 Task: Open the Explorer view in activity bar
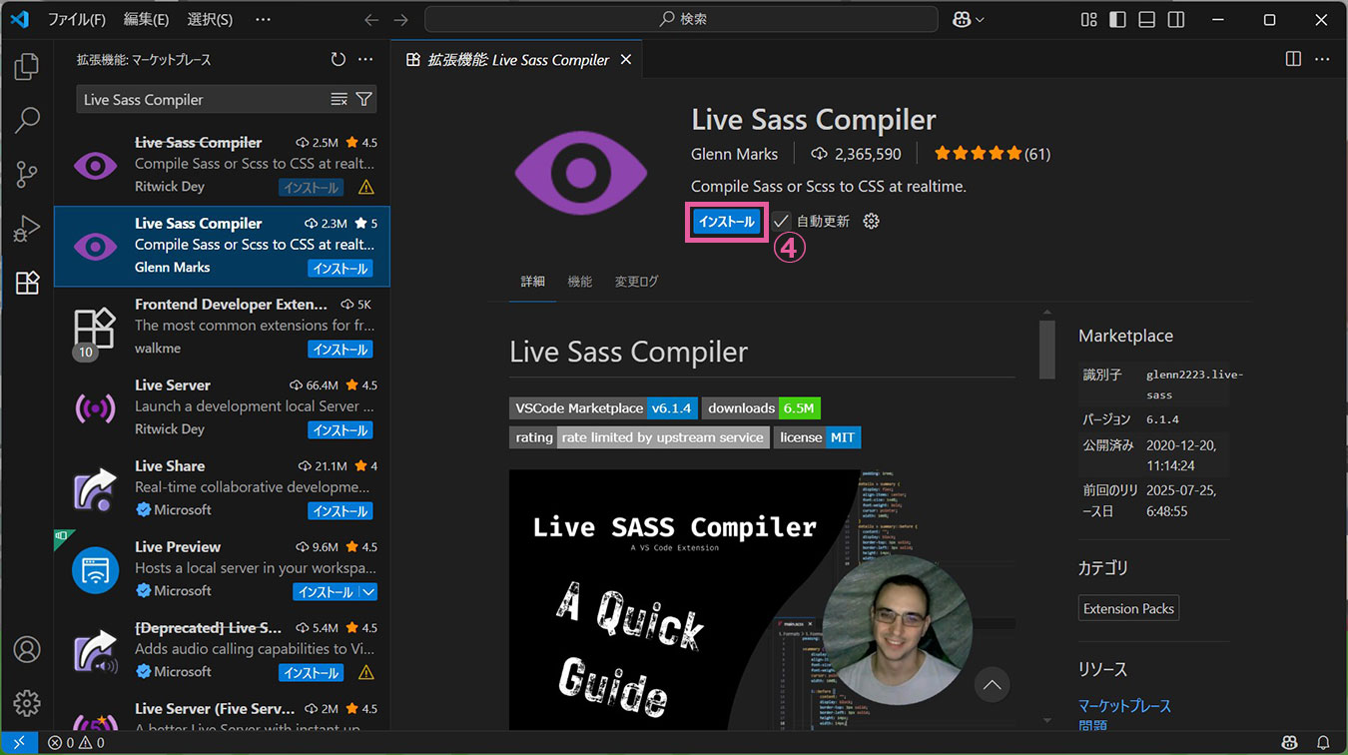[27, 67]
